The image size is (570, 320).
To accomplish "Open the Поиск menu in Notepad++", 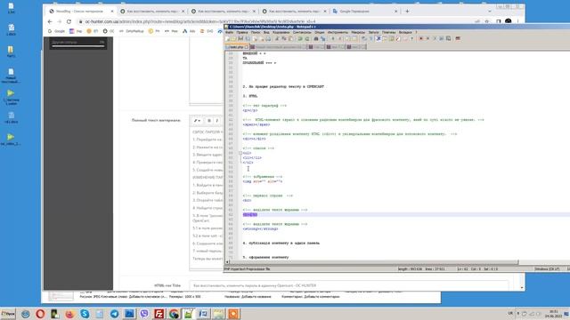I will [x=256, y=32].
